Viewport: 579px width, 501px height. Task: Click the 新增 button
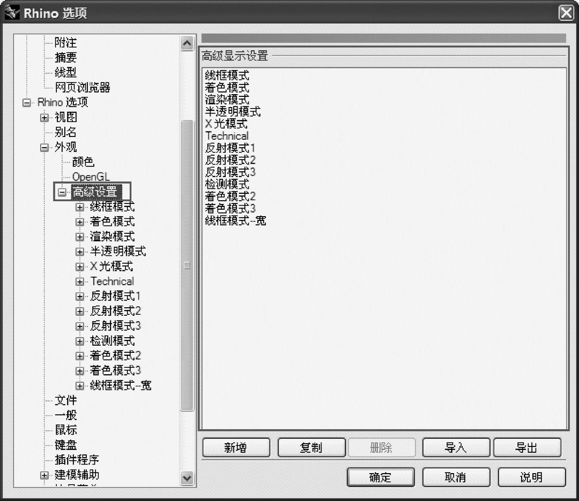point(236,448)
